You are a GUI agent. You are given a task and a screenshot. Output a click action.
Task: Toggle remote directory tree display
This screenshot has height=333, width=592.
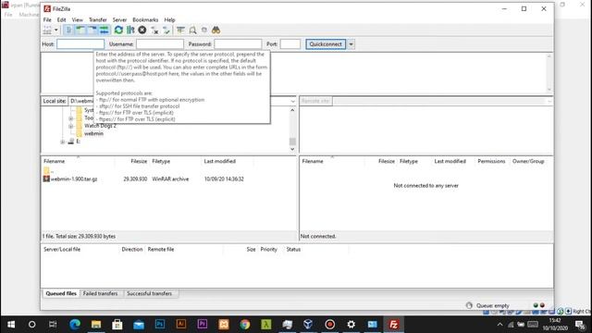click(x=92, y=30)
